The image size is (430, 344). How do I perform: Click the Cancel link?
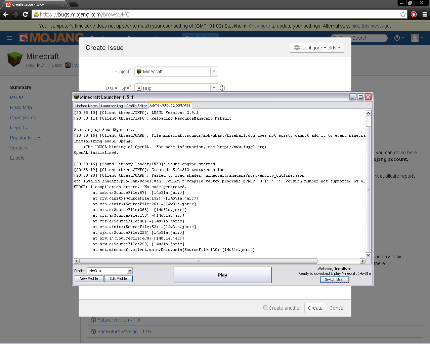(337, 308)
